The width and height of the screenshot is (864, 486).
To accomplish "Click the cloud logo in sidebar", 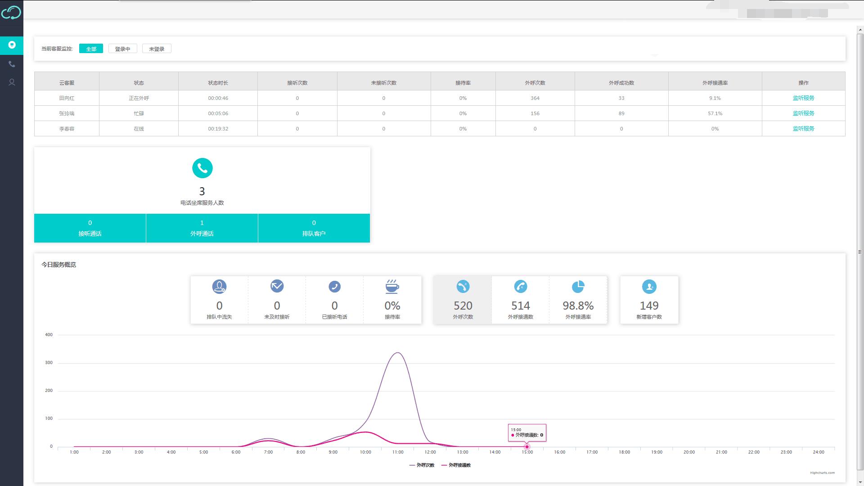I will click(x=11, y=13).
